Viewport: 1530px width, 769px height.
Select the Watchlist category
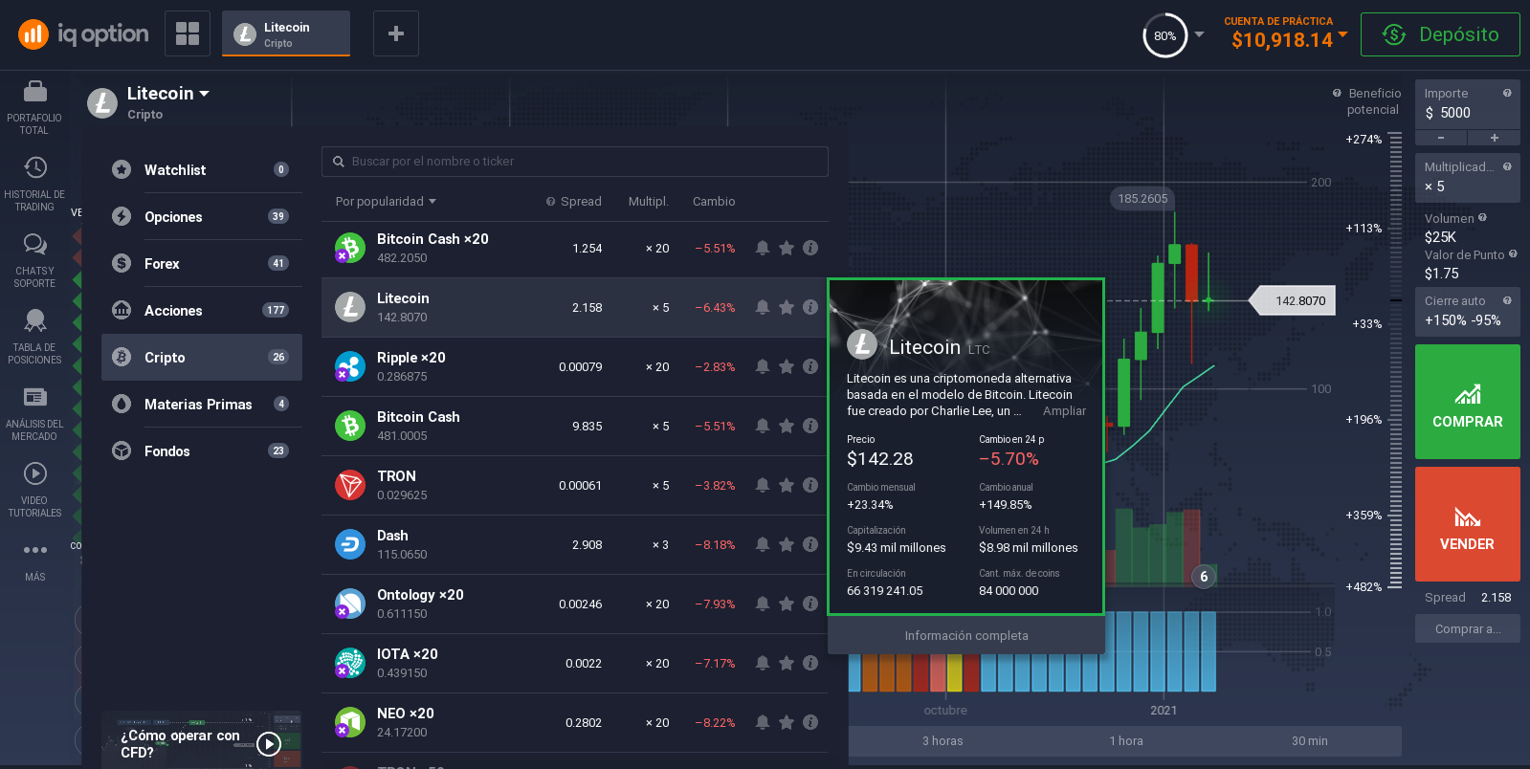(x=202, y=169)
